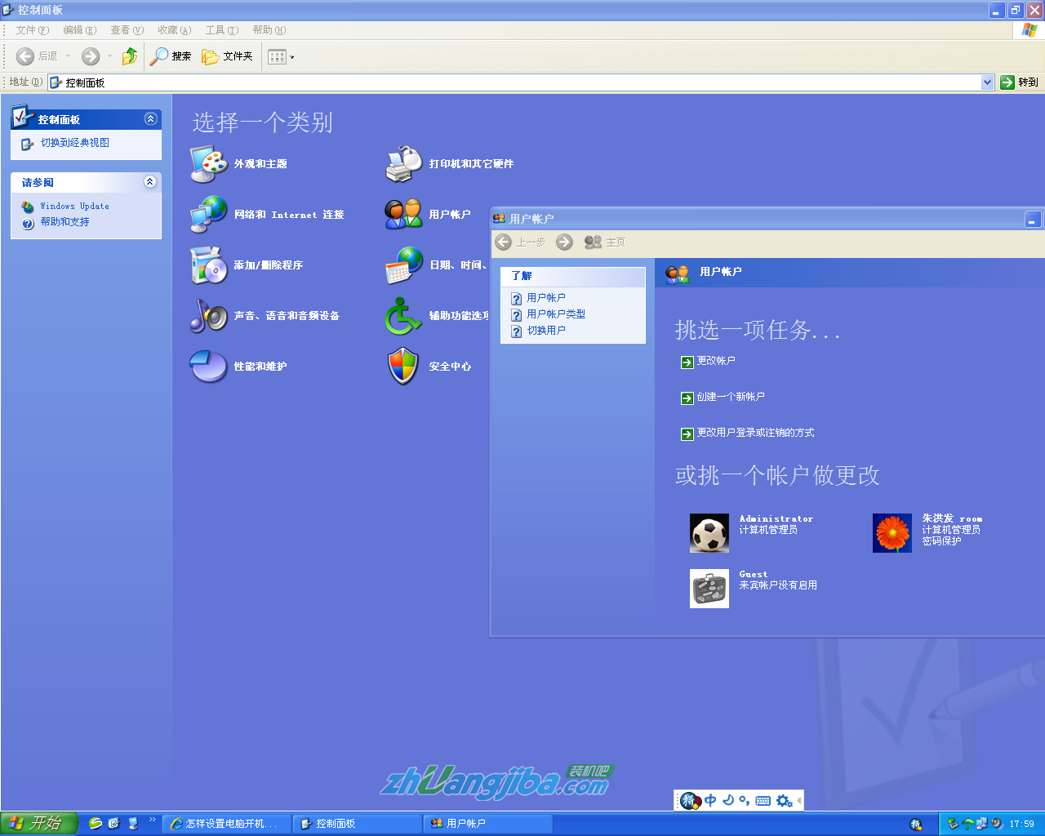Image resolution: width=1045 pixels, height=836 pixels.
Task: Collapse the 请参阅 sidebar section
Action: 150,182
